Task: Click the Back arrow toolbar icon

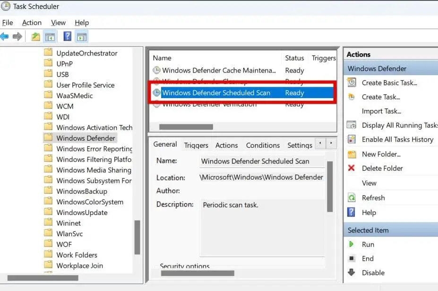Action: (x=5, y=36)
